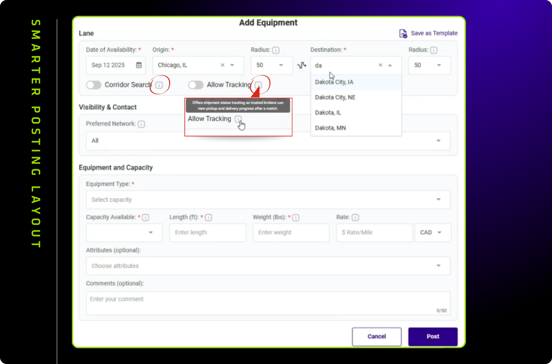Screen dimensions: 552x364
Task: Click the info icon next to Corridor Search
Action: pyautogui.click(x=159, y=85)
